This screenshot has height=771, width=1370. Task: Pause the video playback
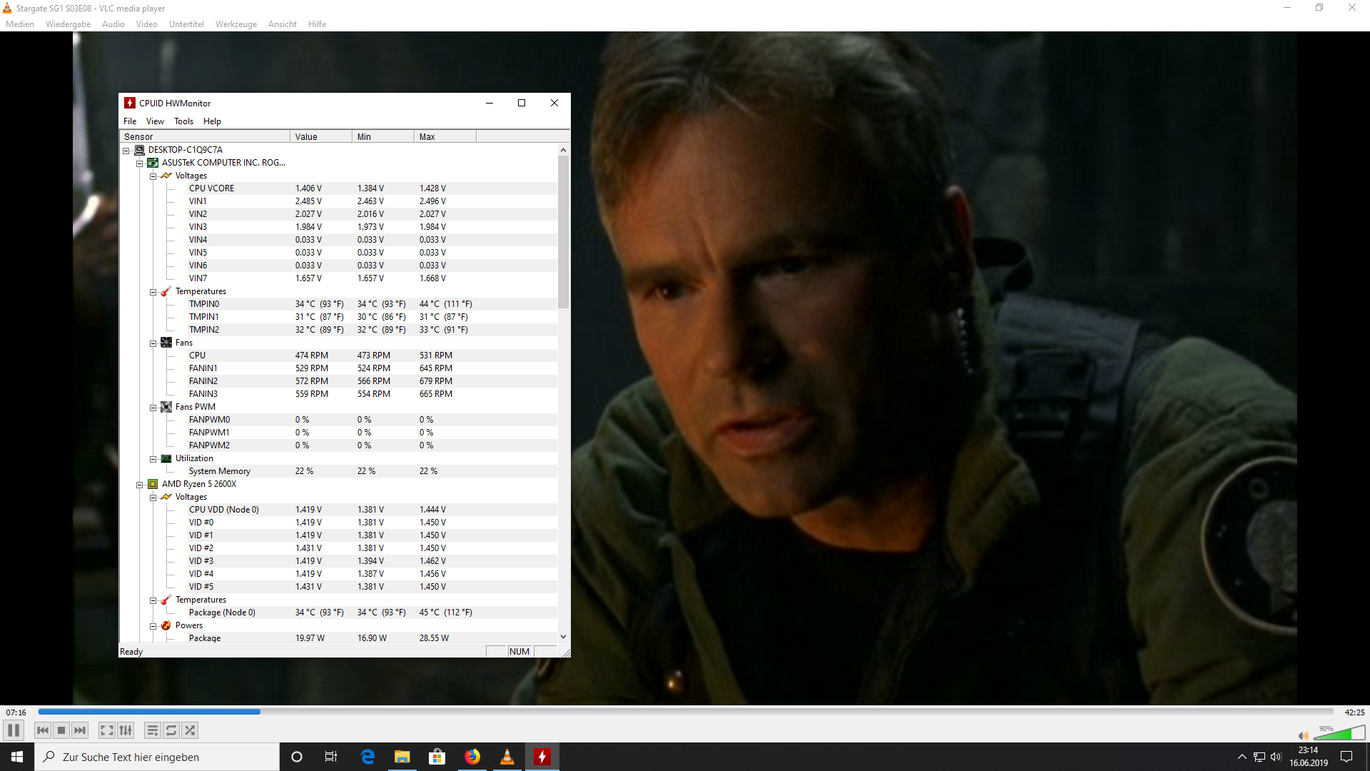tap(14, 730)
